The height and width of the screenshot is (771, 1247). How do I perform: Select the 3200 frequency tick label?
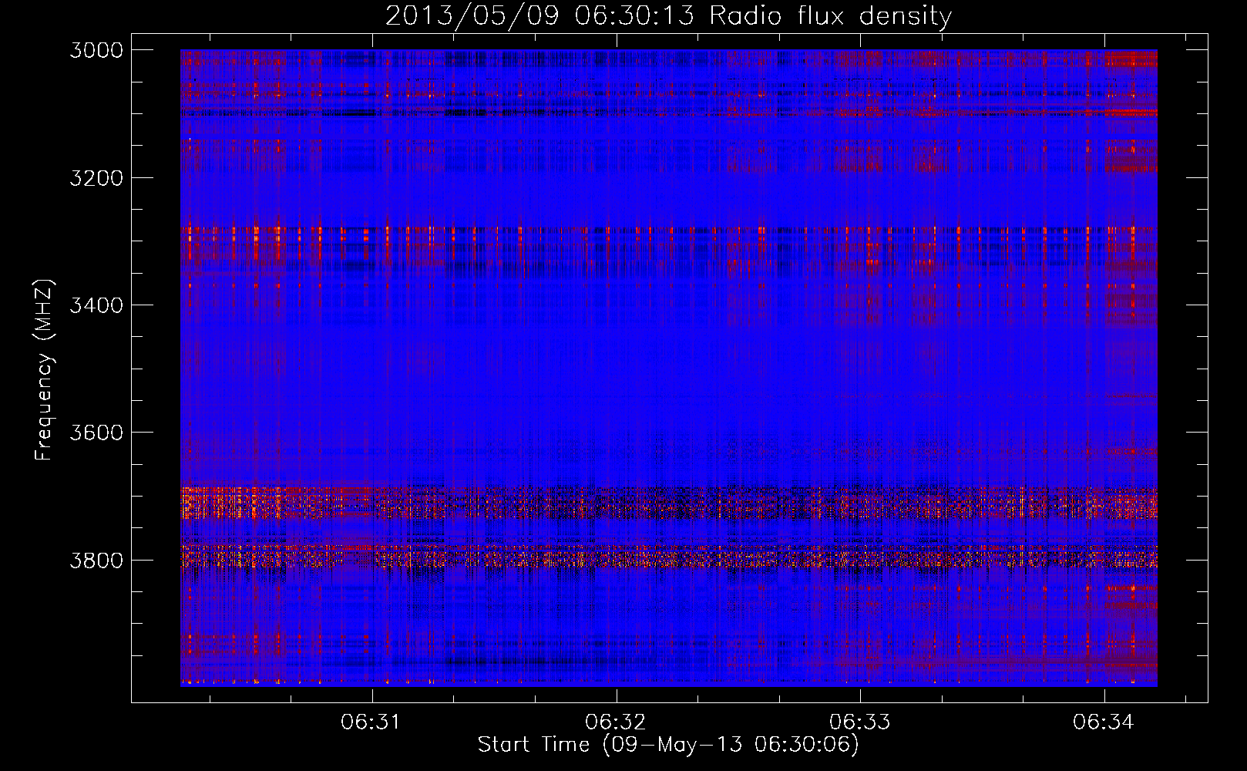(x=96, y=178)
